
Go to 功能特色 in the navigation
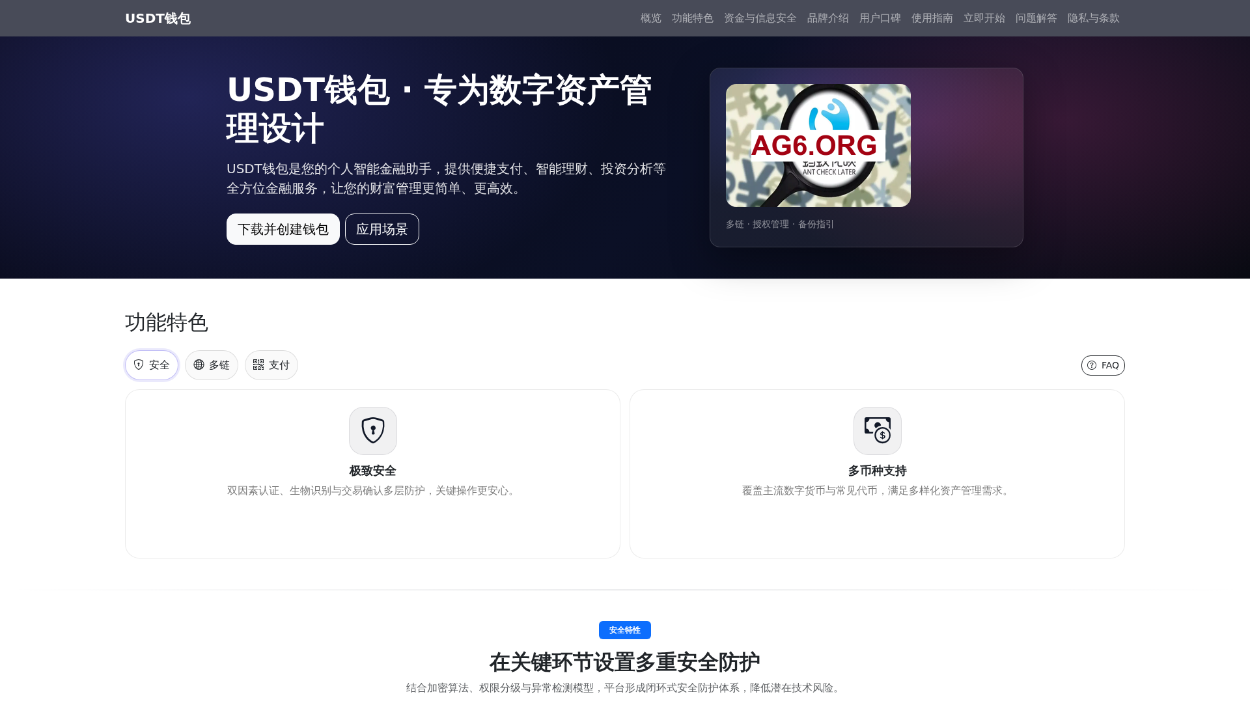pyautogui.click(x=692, y=18)
